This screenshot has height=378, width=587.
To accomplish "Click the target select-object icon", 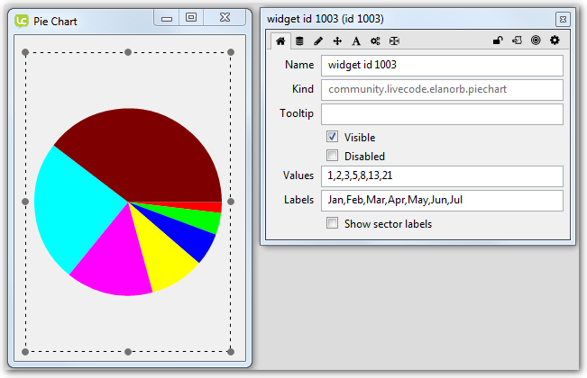I will click(536, 40).
